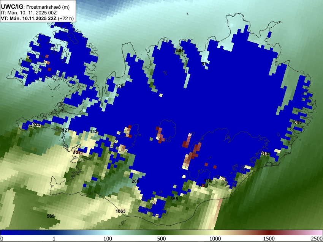
Task: Pick the dark red segment of the color bar
Action: pos(269,233)
